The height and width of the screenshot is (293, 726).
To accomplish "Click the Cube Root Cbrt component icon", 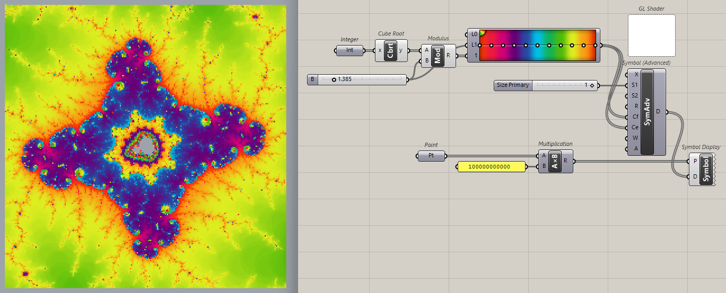I will [x=391, y=50].
